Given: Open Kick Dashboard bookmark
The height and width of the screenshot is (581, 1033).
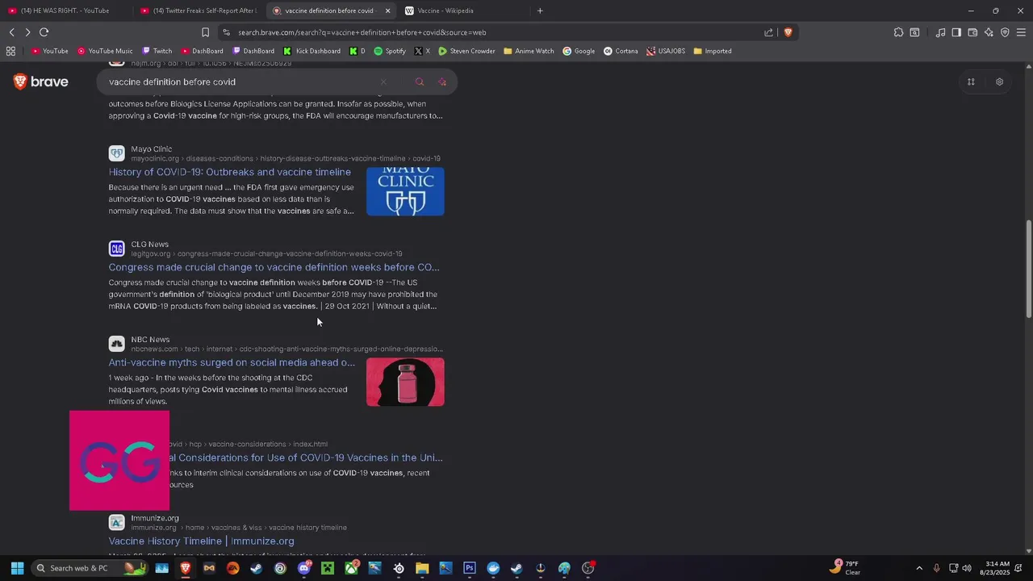Looking at the screenshot, I should [x=312, y=51].
